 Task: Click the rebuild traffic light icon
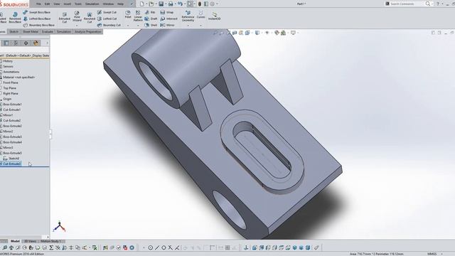(x=200, y=4)
